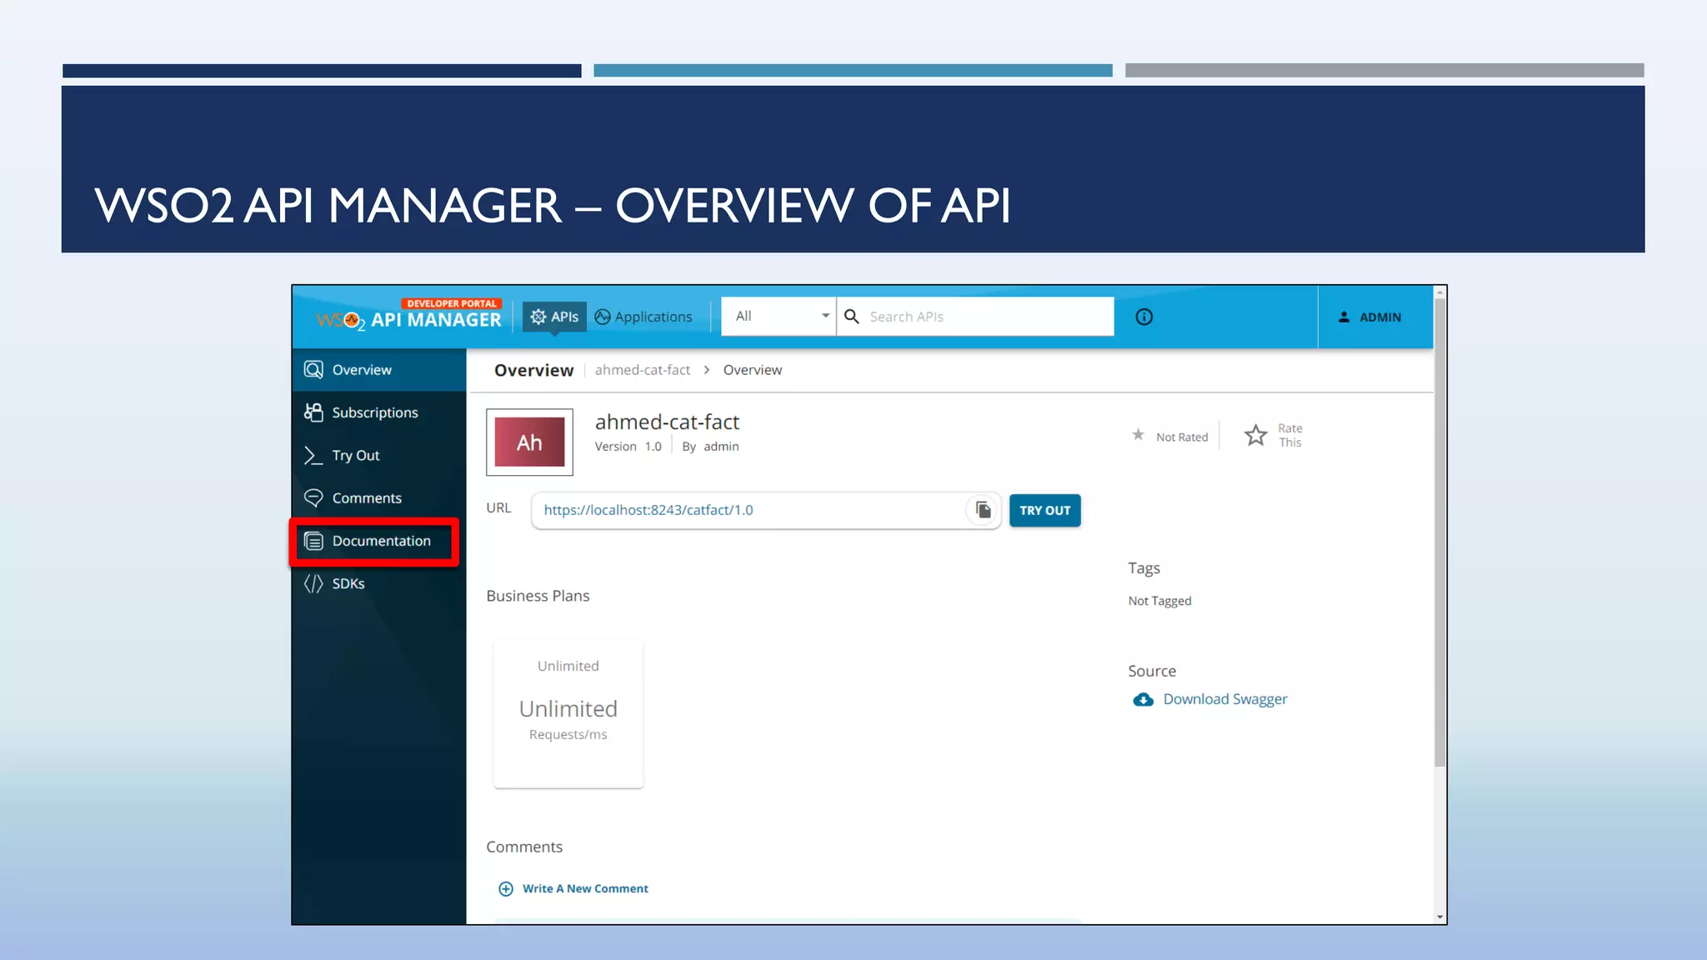Screen dimensions: 1707x960
Task: Click the info circle icon in header
Action: point(1144,317)
